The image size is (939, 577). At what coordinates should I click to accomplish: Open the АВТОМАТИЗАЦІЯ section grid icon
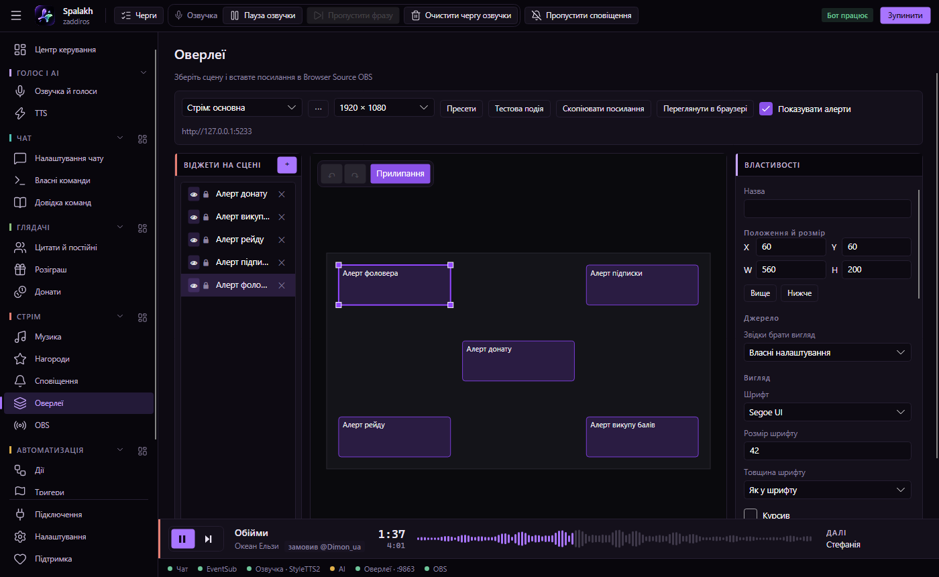coord(142,450)
